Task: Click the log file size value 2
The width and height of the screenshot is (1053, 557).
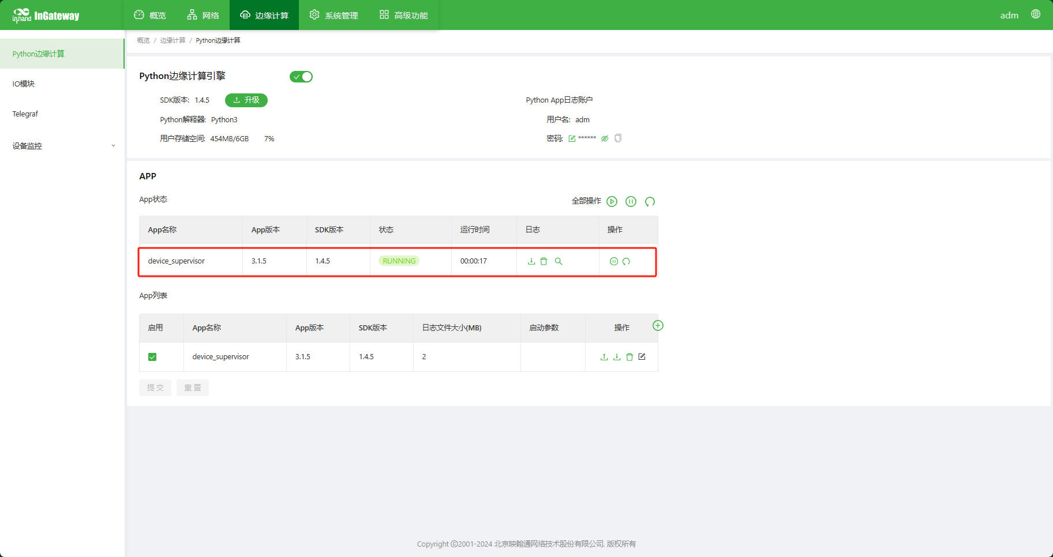Action: (x=424, y=357)
